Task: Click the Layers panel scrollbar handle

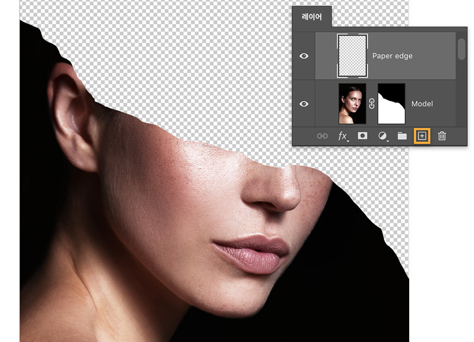Action: (461, 49)
